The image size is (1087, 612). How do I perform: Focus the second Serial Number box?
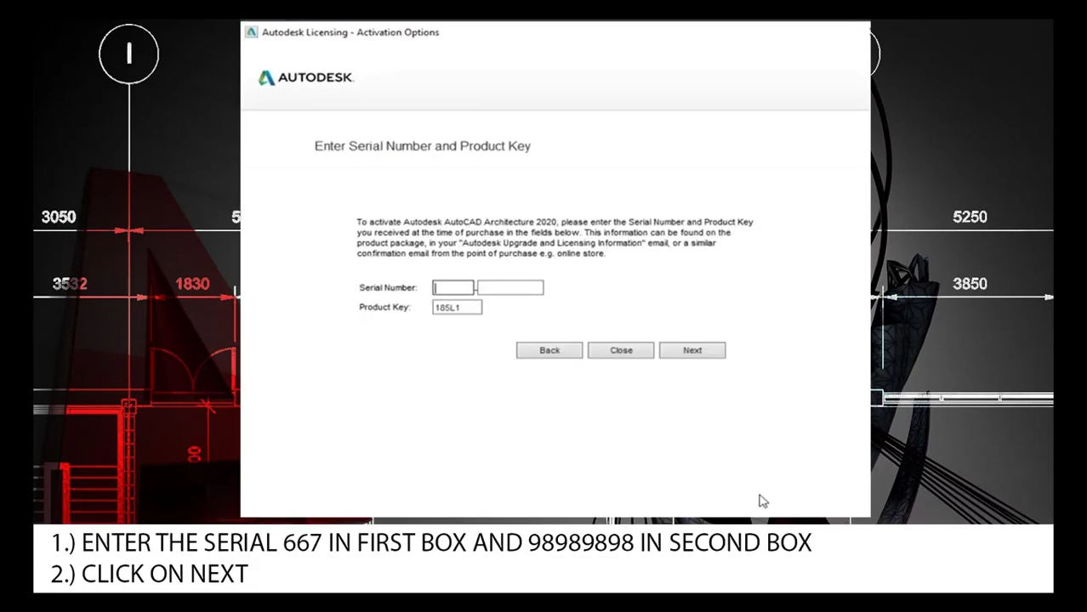pos(510,288)
